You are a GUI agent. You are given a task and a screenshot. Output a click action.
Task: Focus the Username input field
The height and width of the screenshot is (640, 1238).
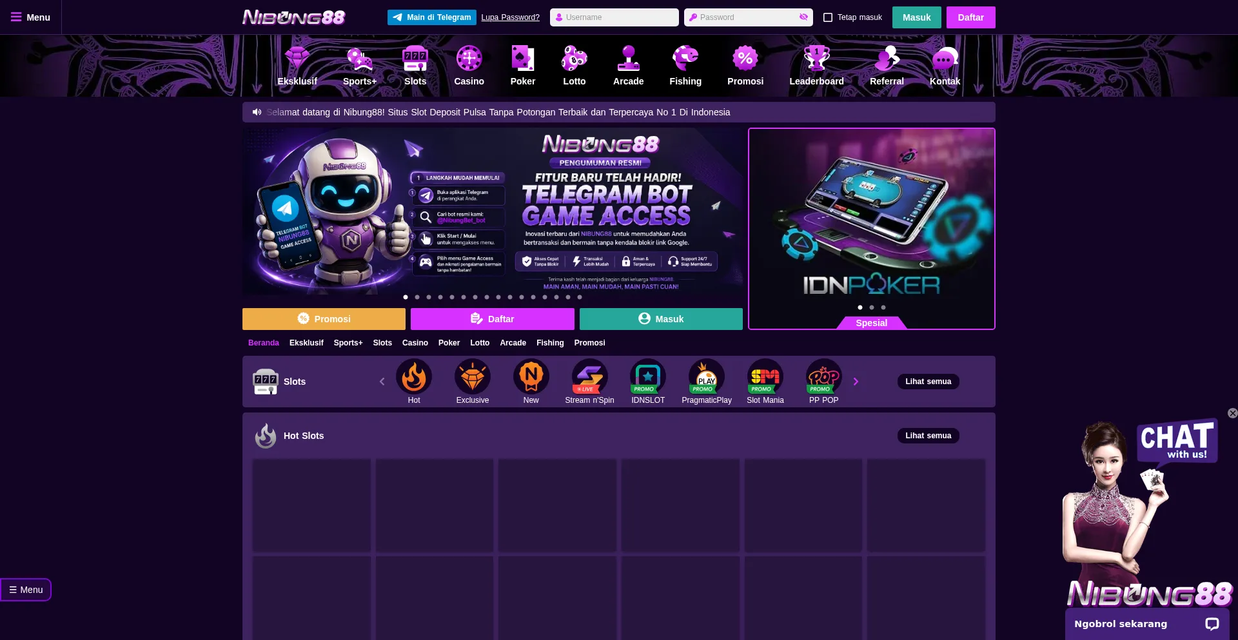614,17
